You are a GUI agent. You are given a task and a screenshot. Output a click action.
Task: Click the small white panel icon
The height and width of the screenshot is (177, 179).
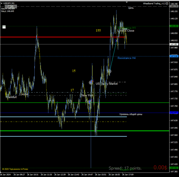(4, 27)
